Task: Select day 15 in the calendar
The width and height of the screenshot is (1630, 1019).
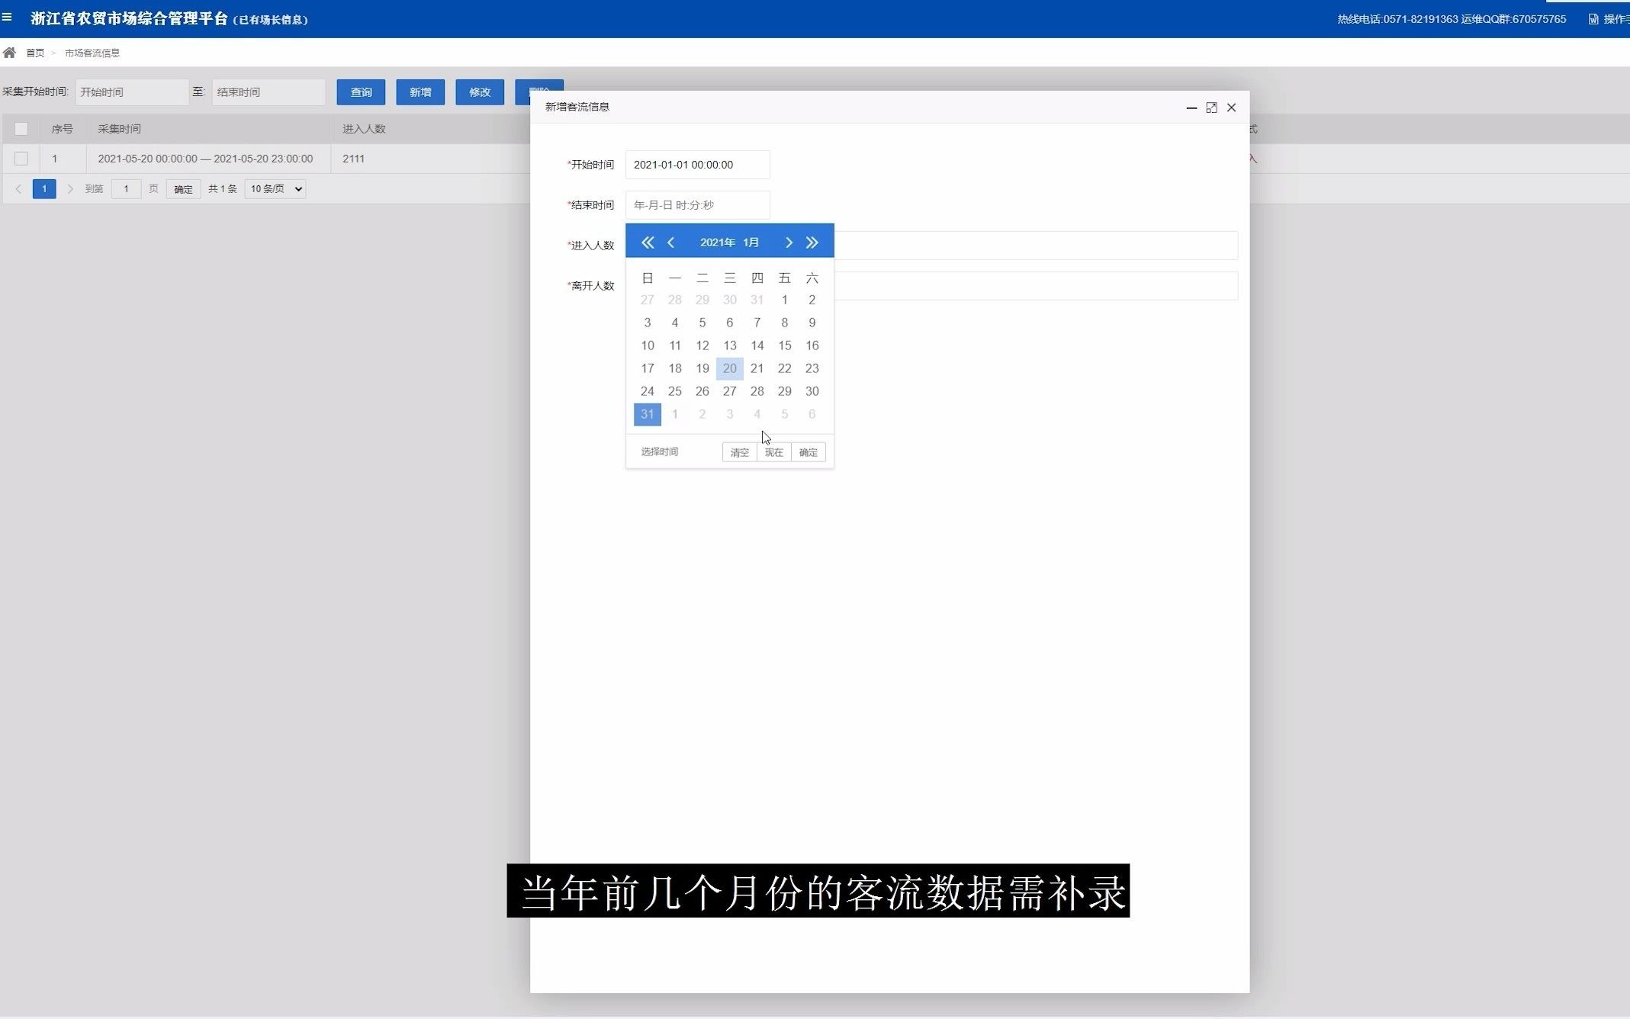Action: click(784, 346)
